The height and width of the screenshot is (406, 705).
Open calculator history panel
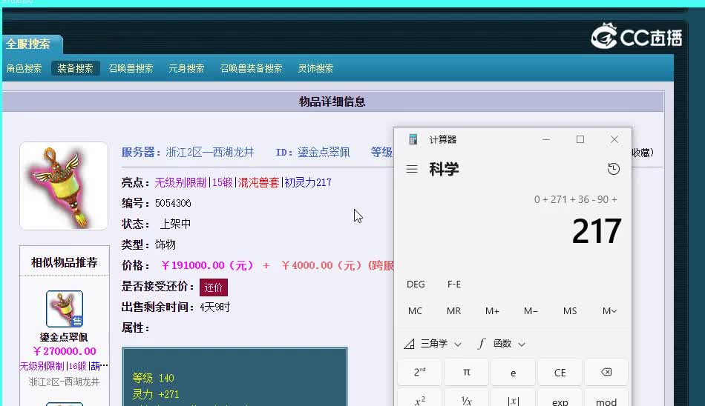tap(613, 169)
